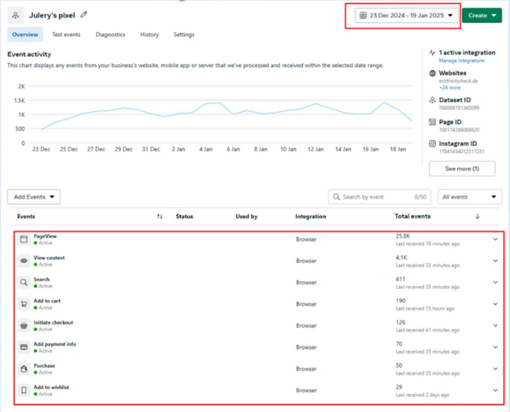The height and width of the screenshot is (412, 510).
Task: Click the 25.8K total events value
Action: coord(403,236)
